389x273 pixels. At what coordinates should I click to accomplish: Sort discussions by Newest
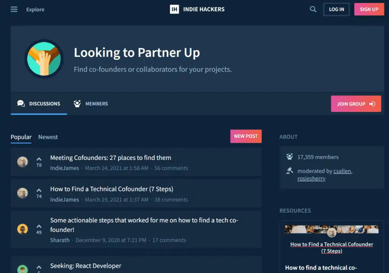(48, 137)
